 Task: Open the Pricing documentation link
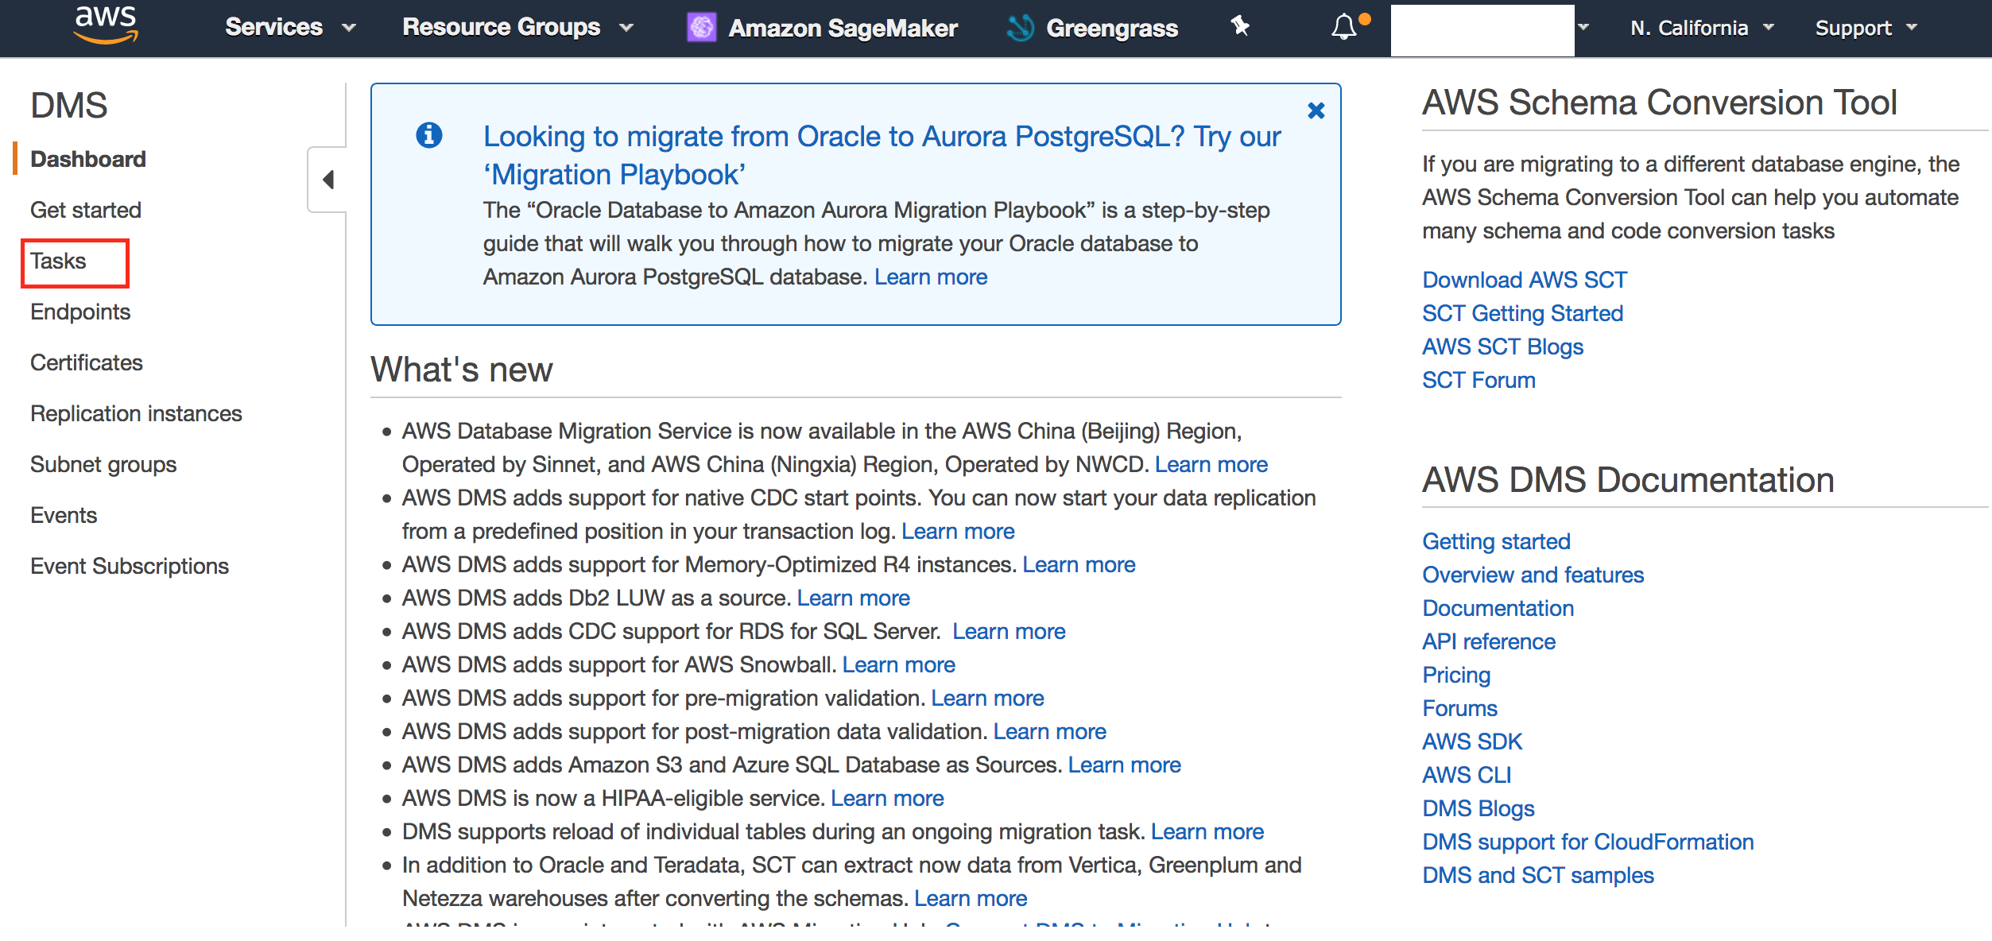[x=1455, y=675]
